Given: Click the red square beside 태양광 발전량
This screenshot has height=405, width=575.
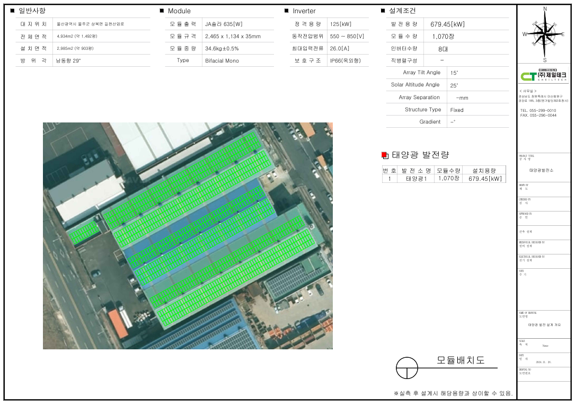Looking at the screenshot, I should [x=385, y=155].
